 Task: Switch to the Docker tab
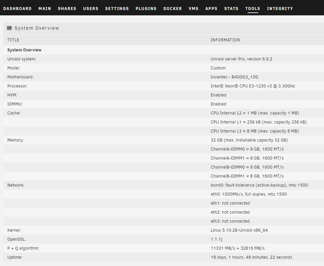click(173, 9)
